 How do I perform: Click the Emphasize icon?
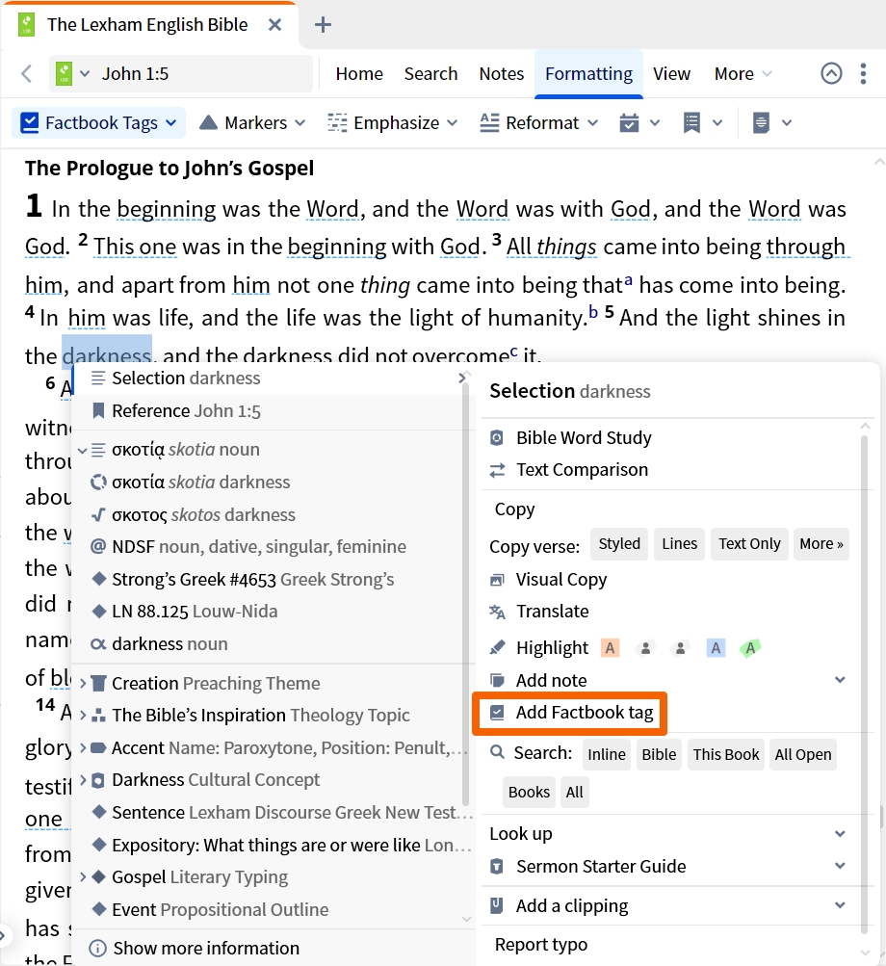(x=337, y=122)
